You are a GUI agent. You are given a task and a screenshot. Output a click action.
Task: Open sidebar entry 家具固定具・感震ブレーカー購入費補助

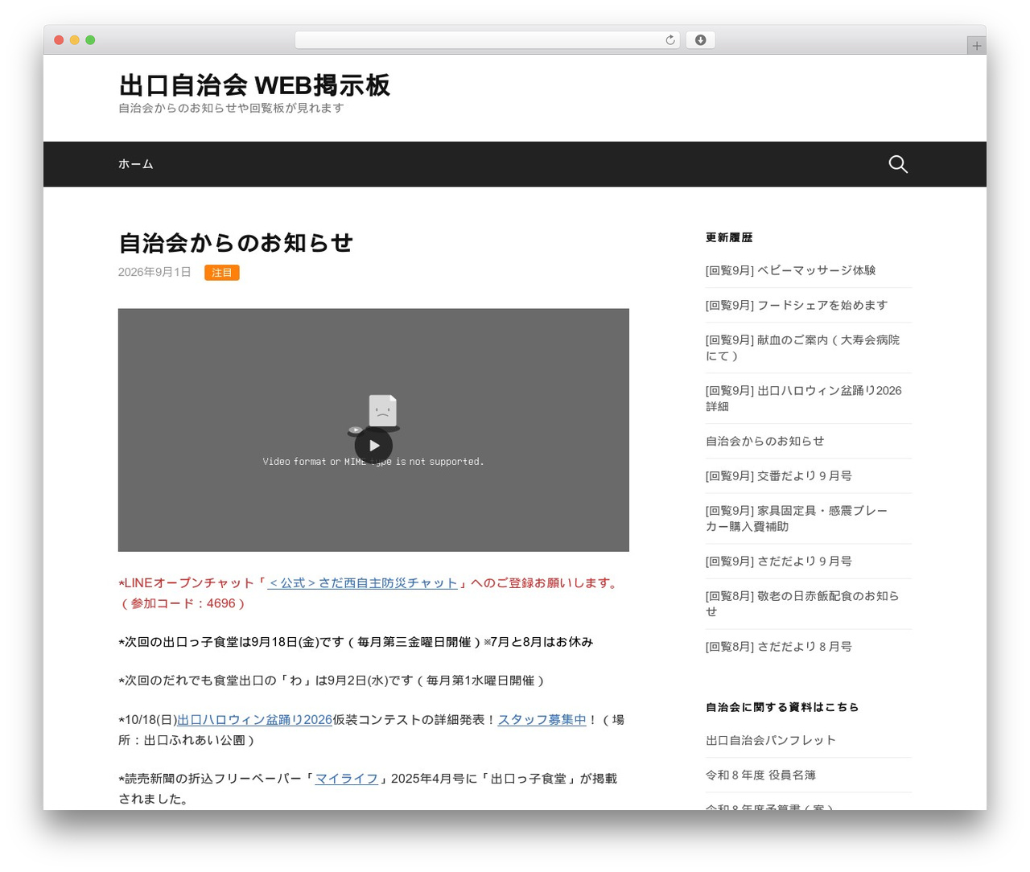point(797,518)
